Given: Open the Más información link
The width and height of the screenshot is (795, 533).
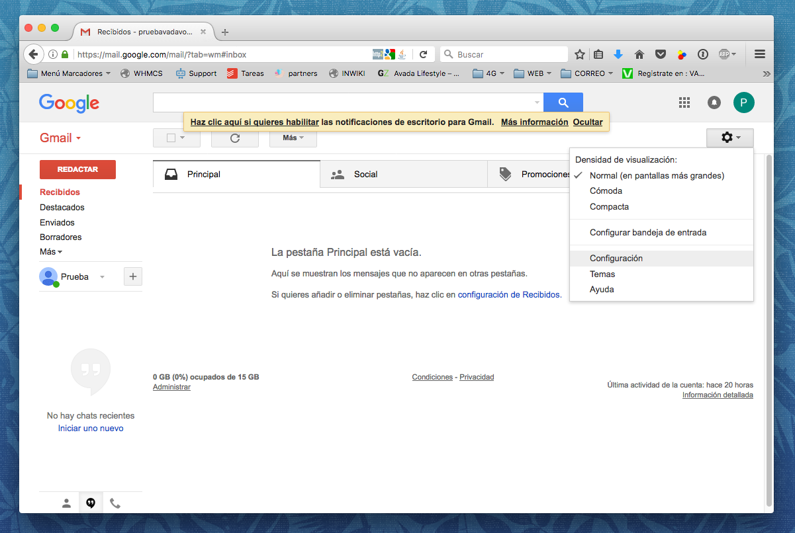Looking at the screenshot, I should coord(534,122).
